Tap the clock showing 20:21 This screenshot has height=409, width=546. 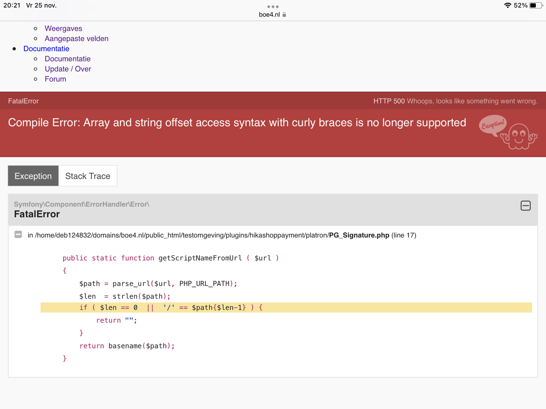click(12, 5)
